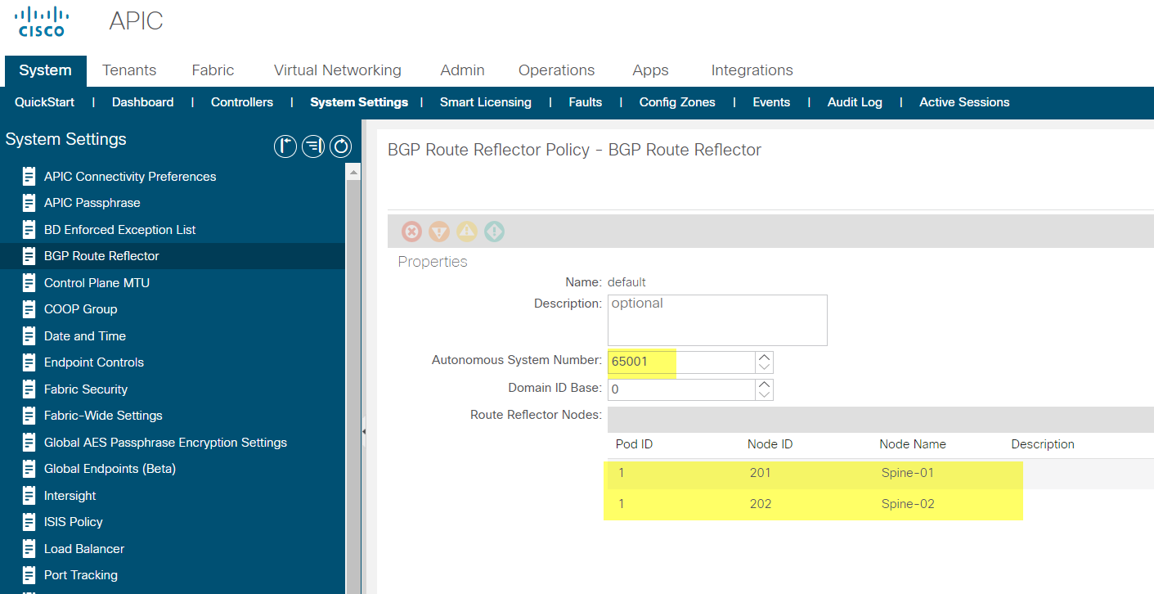Open Faults submenu
Viewport: 1154px width, 594px height.
(586, 102)
